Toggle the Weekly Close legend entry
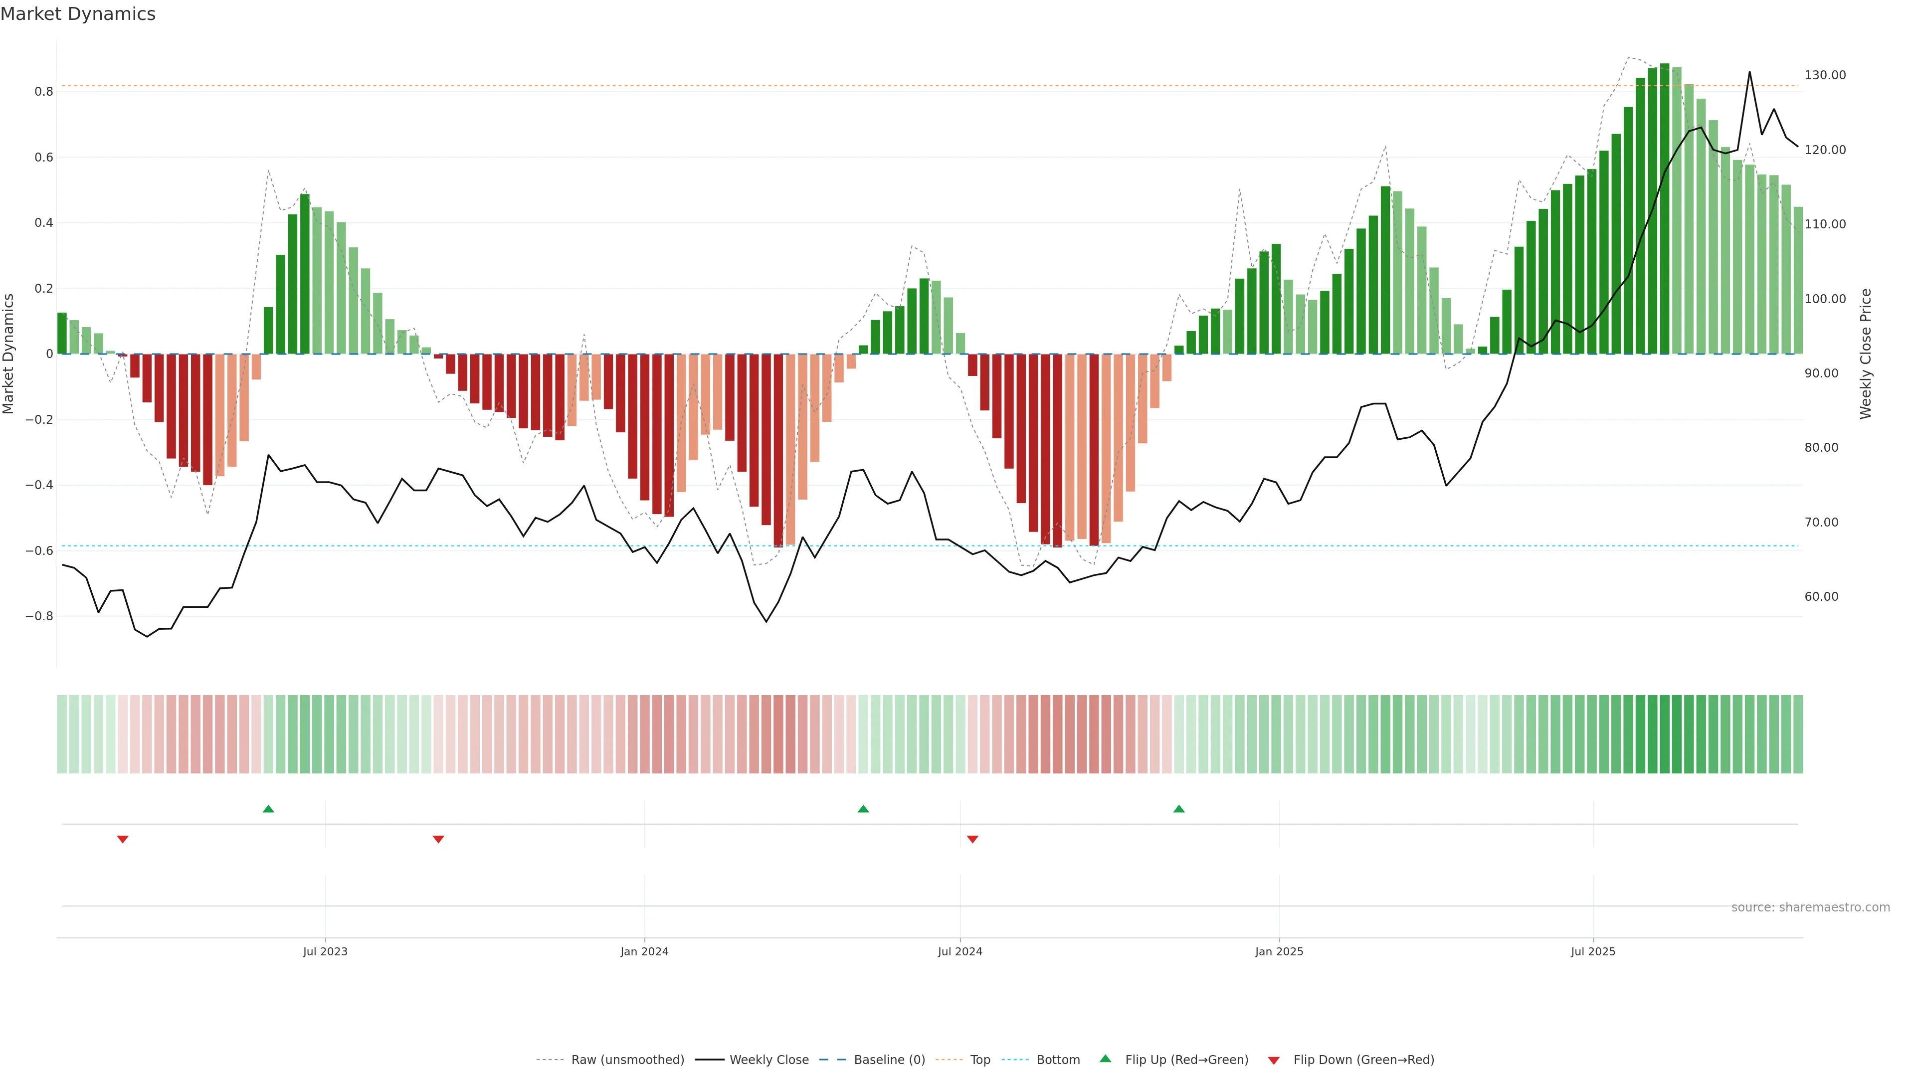 (x=768, y=1059)
